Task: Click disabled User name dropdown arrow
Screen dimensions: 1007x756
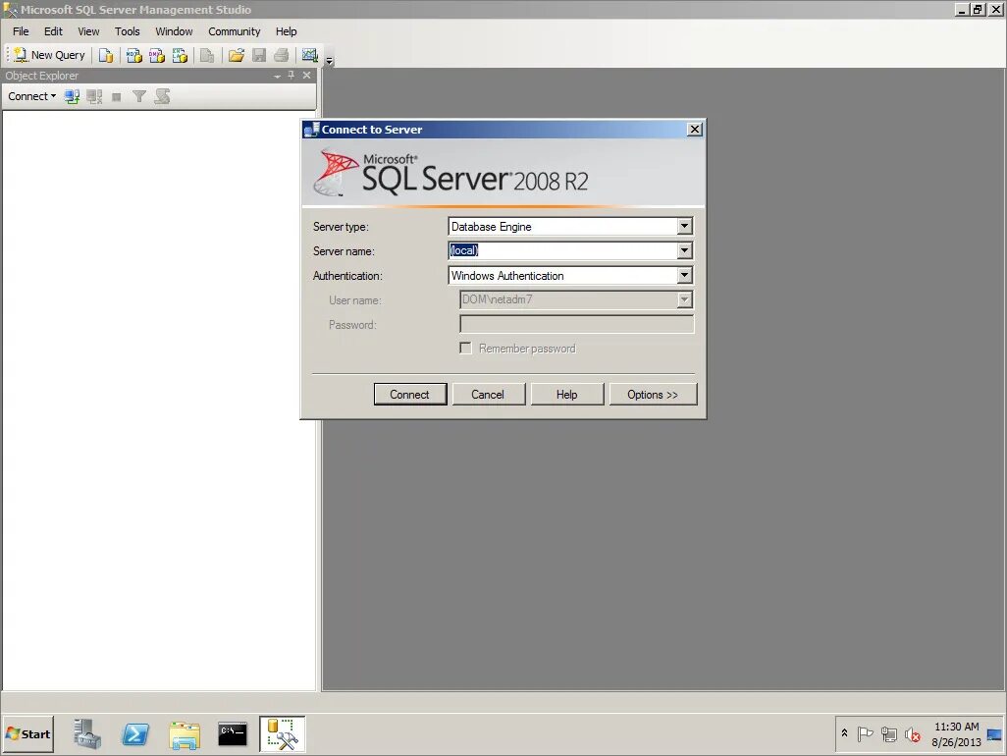Action: click(685, 299)
